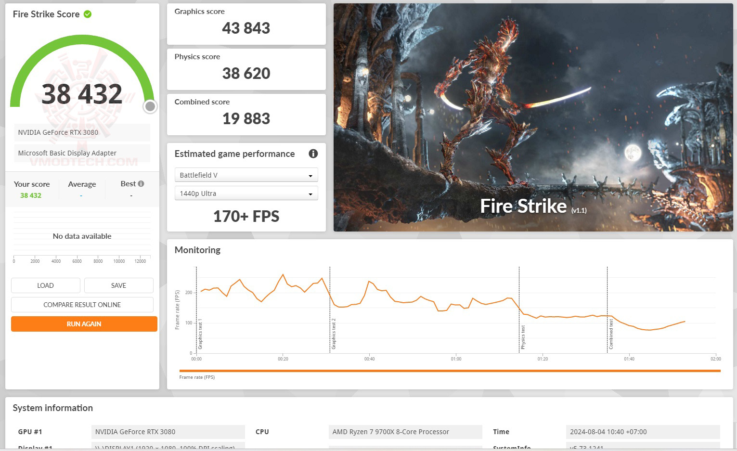Click the LOAD button
The image size is (737, 451).
click(46, 285)
